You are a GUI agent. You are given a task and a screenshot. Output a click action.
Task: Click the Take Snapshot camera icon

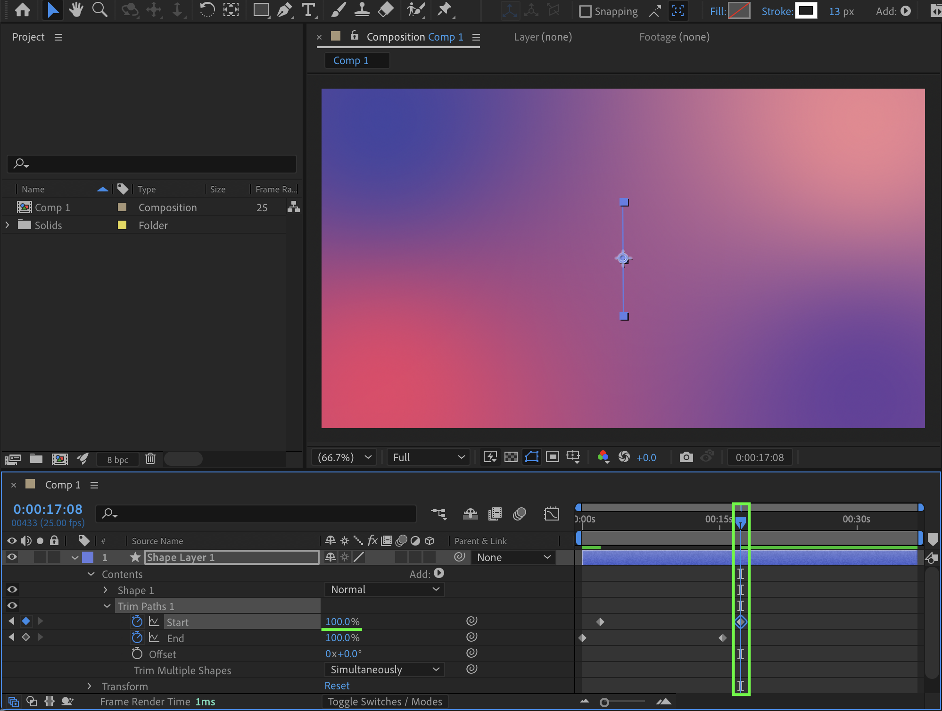tap(686, 457)
